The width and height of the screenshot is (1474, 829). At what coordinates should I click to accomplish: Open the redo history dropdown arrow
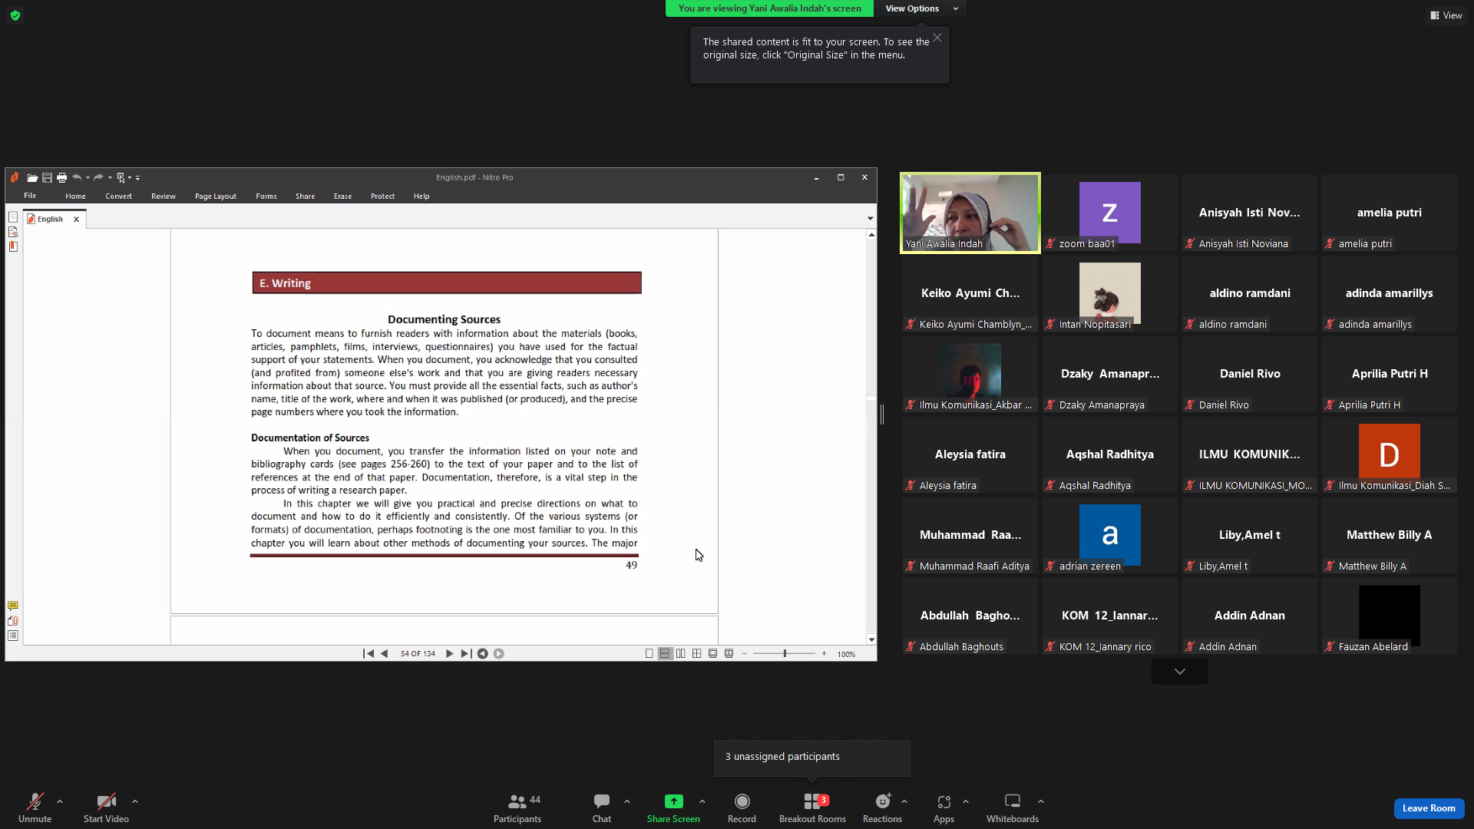coord(110,177)
